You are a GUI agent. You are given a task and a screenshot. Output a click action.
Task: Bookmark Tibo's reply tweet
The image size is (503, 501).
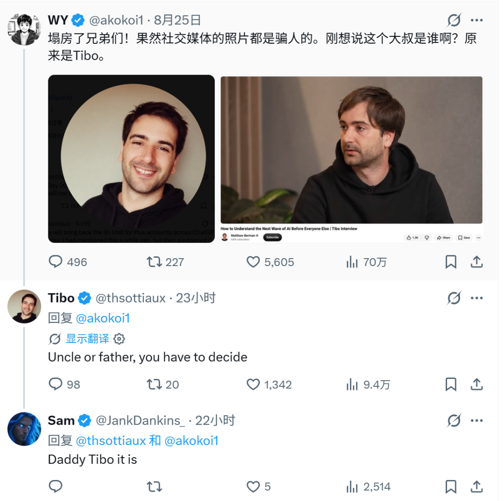click(x=451, y=384)
